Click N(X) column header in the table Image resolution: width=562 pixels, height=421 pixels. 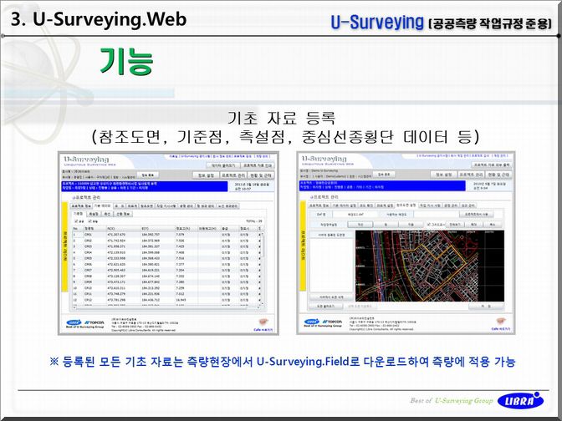123,228
